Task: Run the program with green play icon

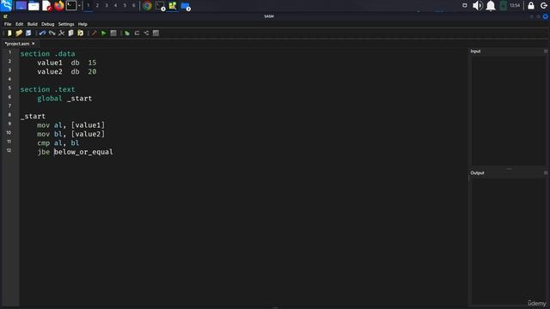Action: pos(103,33)
